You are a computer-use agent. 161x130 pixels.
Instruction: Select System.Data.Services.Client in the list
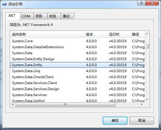tap(77, 83)
